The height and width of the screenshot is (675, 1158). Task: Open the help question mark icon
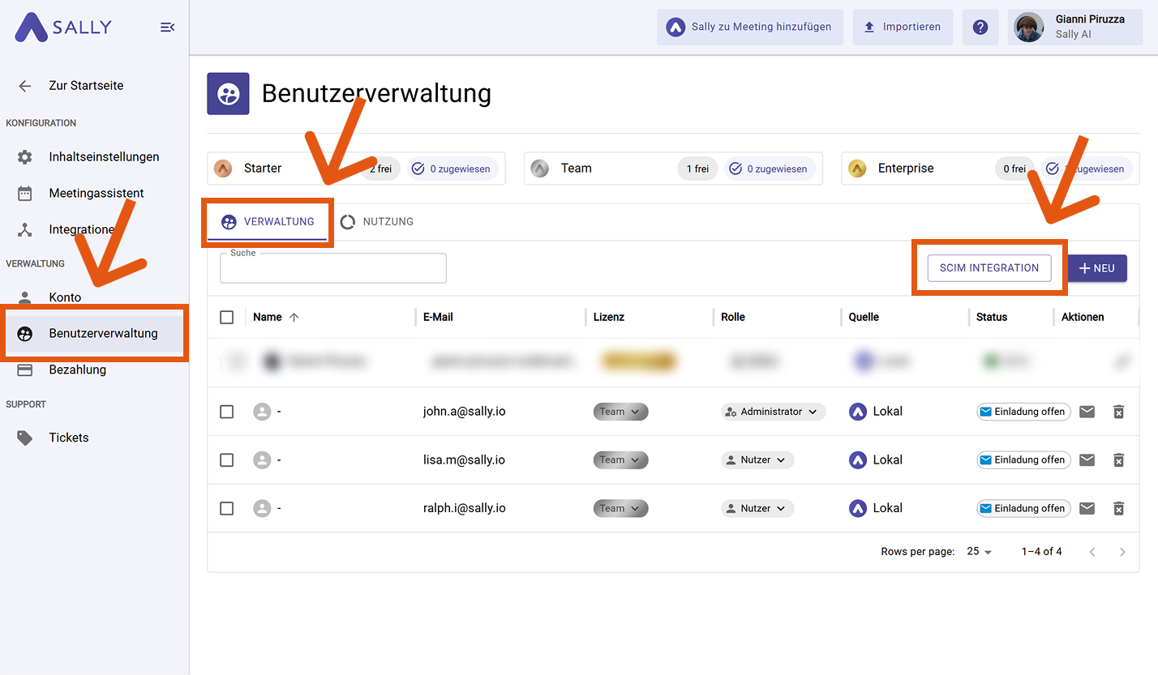(980, 27)
